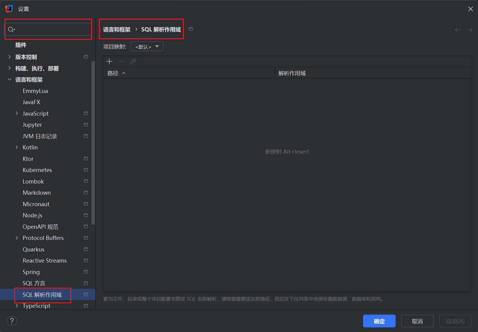Click project icon on Micronaut row
This screenshot has height=332, width=478.
click(86, 204)
